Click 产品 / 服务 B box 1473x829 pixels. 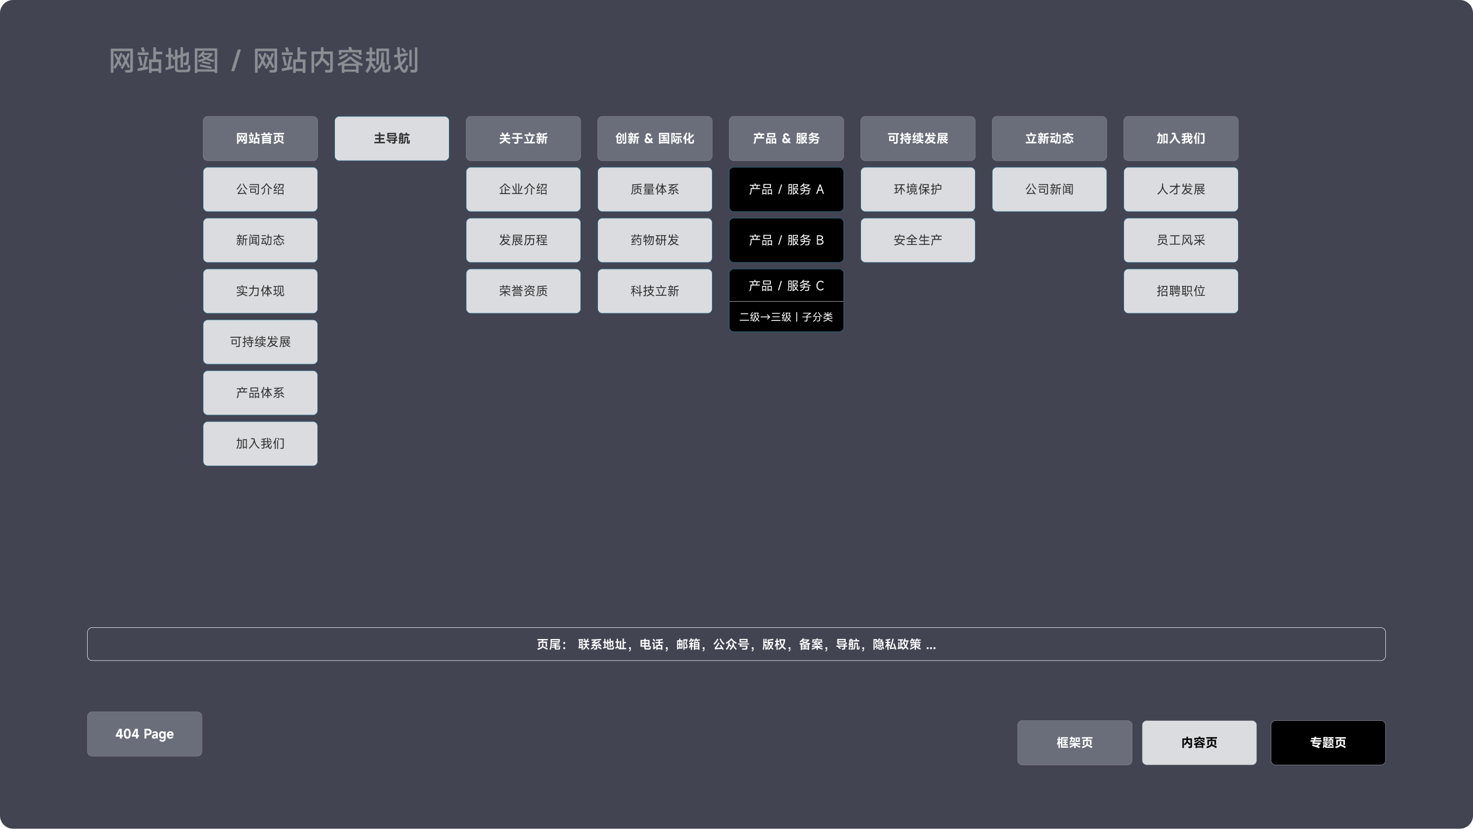(x=786, y=240)
